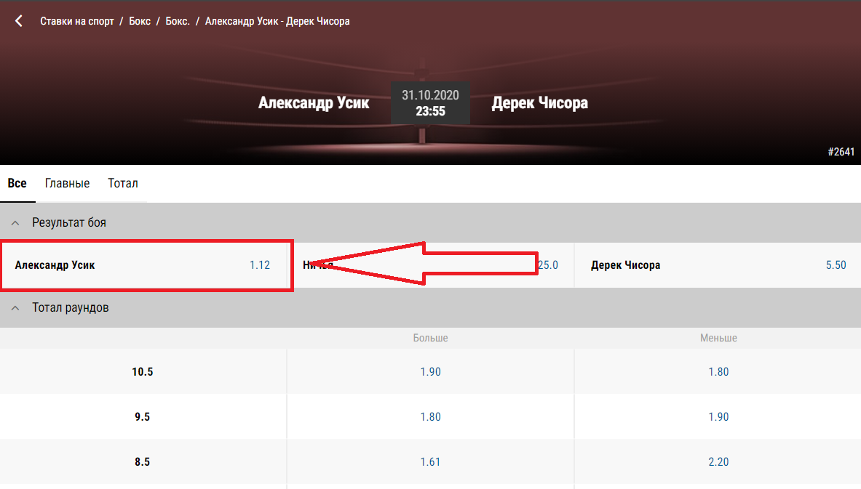
Task: Collapse the Тотал раундов section
Action: pos(16,307)
